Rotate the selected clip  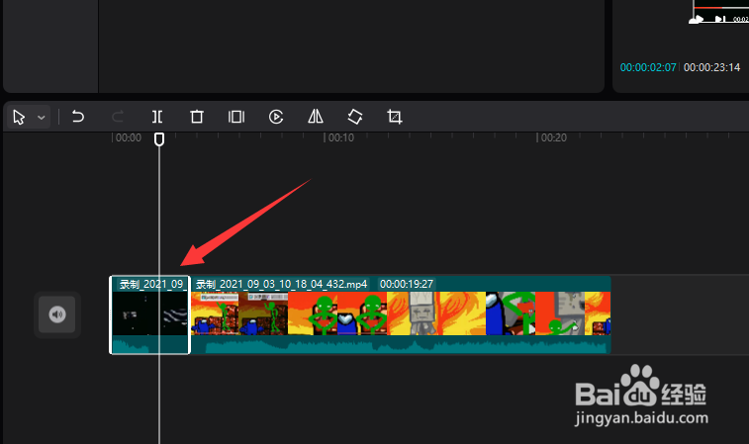[355, 117]
